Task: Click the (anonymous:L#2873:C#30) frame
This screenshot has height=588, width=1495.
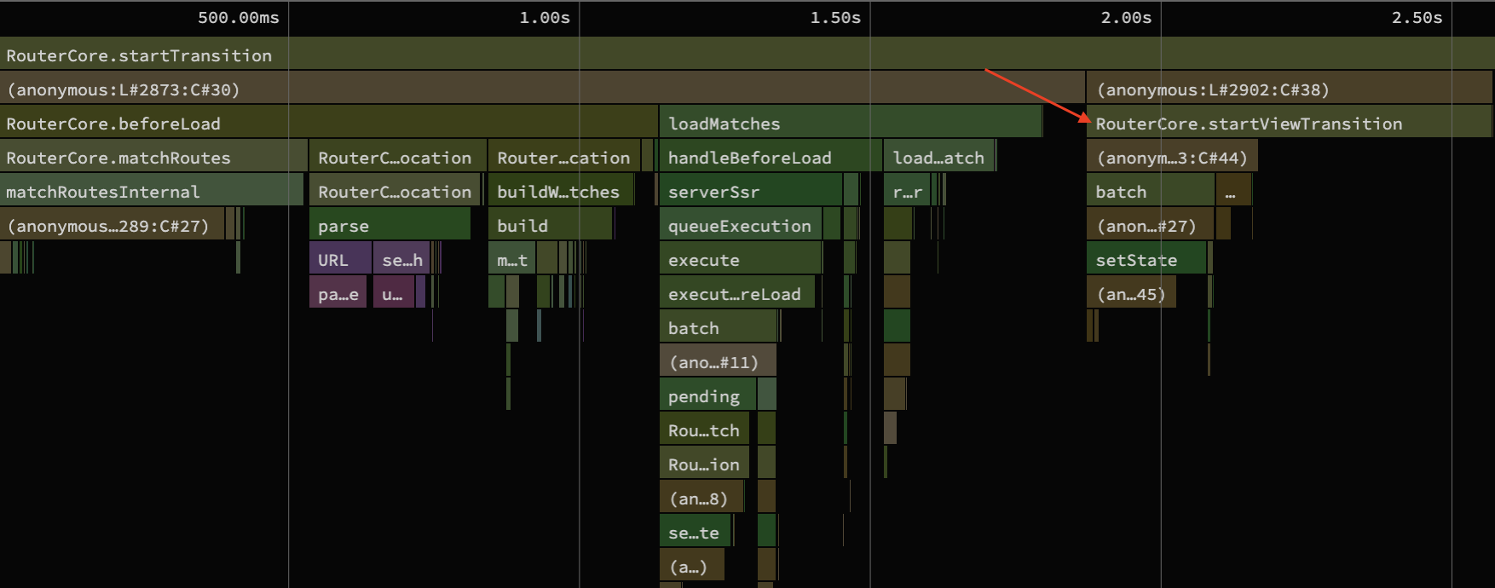Action: click(542, 89)
